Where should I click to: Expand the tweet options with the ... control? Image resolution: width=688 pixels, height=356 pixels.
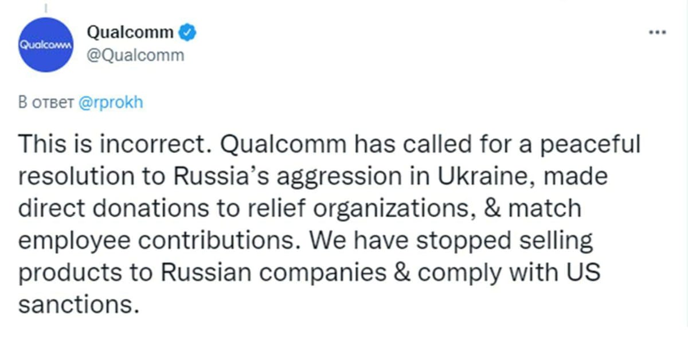click(x=657, y=33)
